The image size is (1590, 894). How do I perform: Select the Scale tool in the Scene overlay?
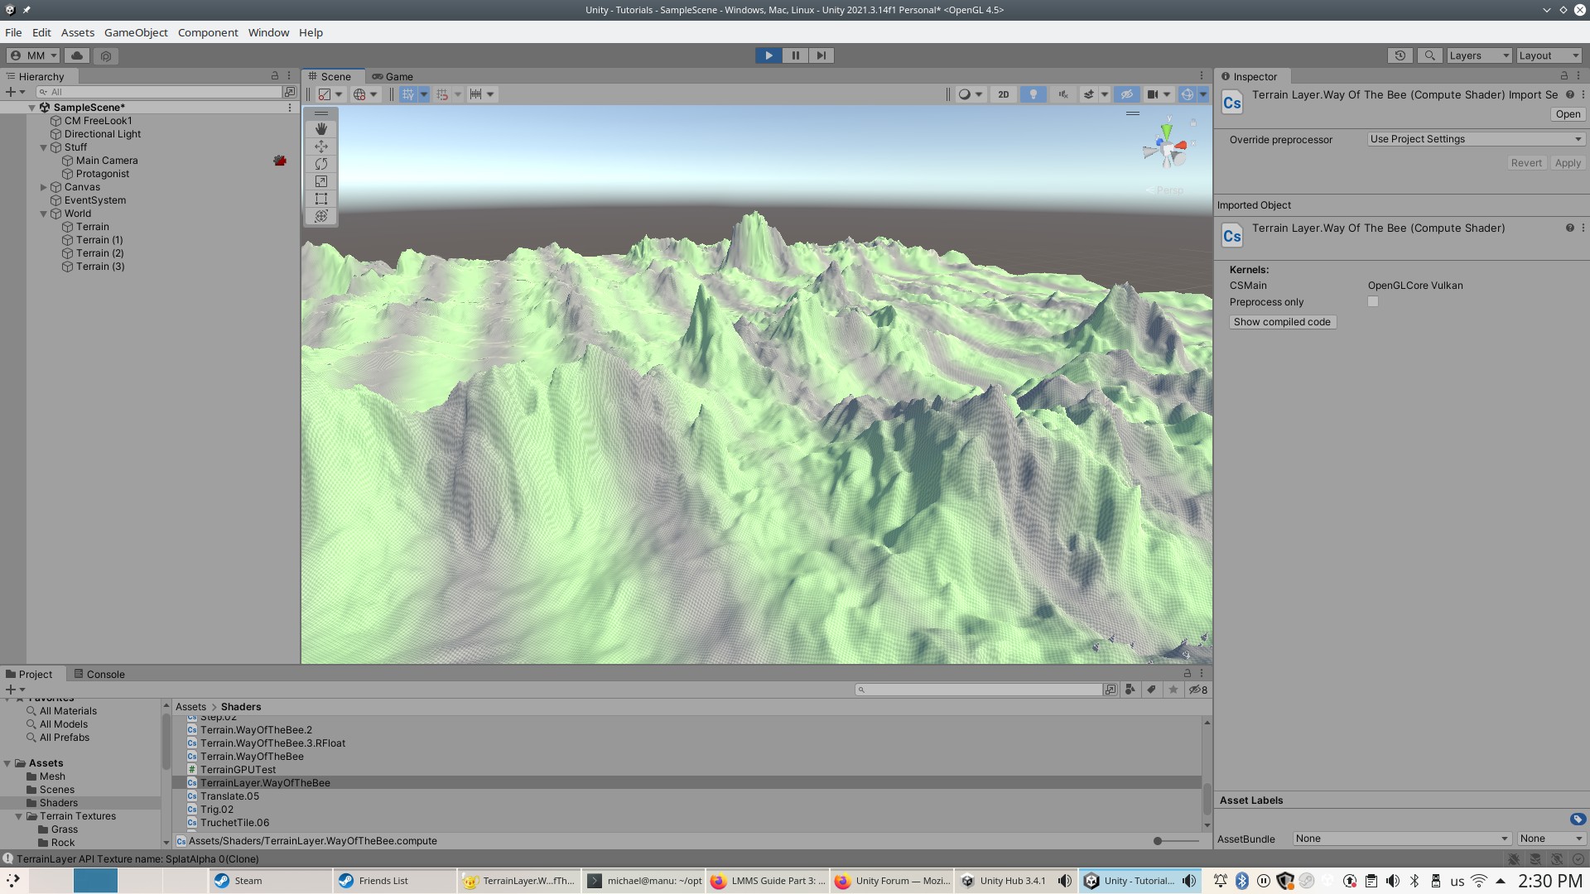[320, 181]
